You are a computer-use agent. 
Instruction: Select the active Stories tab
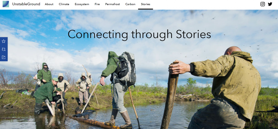[x=146, y=4]
